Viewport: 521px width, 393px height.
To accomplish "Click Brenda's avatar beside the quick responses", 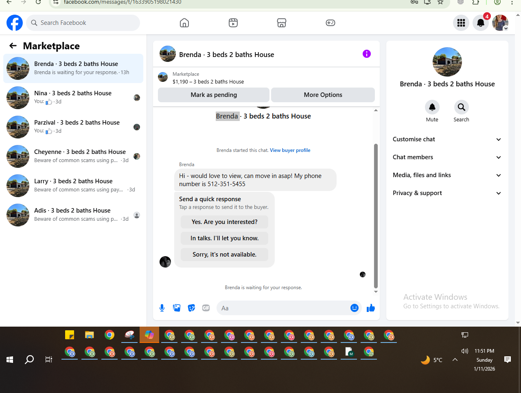I will pyautogui.click(x=165, y=262).
